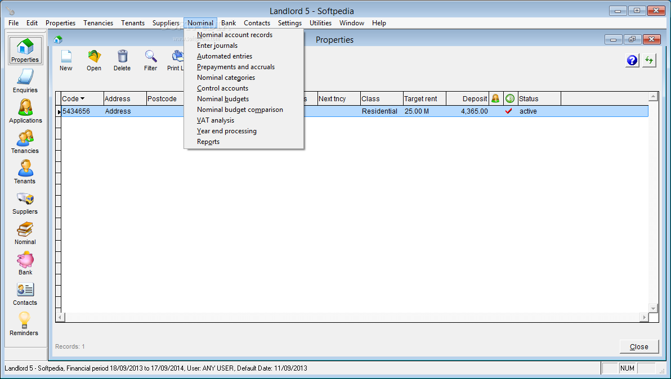Viewport: 671px width, 379px height.
Task: Open the Utilities menu
Action: [x=320, y=23]
